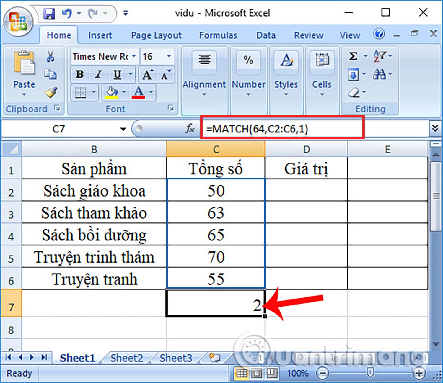Increase the font size

pos(147,75)
